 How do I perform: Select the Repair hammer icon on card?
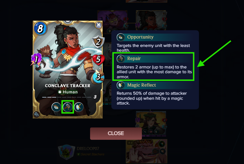68,107
